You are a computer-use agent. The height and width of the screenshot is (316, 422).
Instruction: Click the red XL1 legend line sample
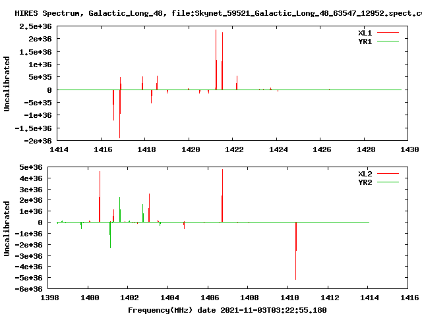click(388, 33)
